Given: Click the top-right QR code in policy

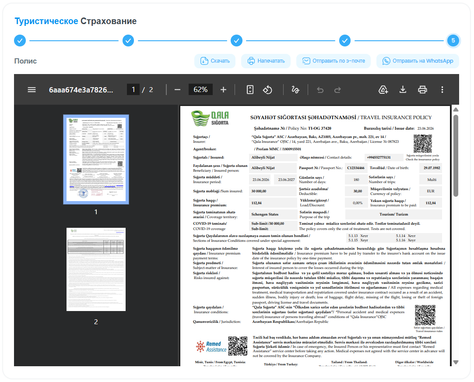Looking at the screenshot, I should pos(423,144).
